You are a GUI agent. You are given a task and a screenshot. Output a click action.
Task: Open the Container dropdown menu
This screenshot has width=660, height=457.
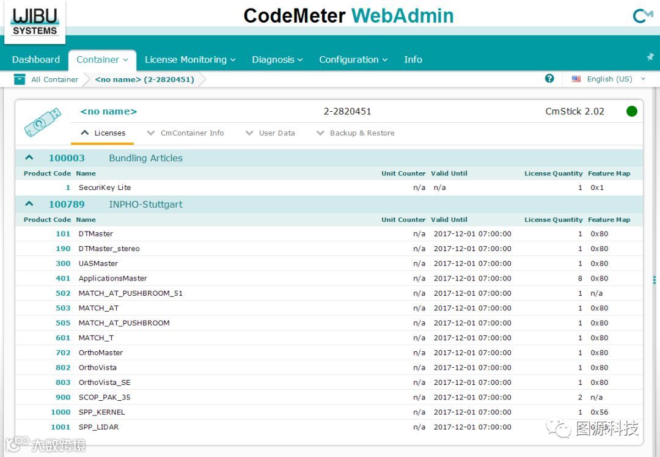point(102,60)
